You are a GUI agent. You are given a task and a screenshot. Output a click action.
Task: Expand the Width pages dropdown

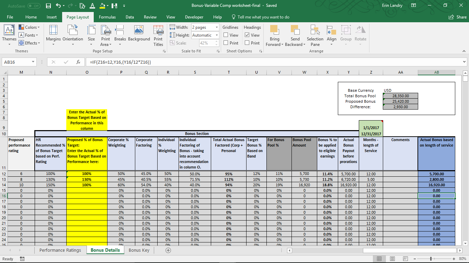(x=217, y=27)
